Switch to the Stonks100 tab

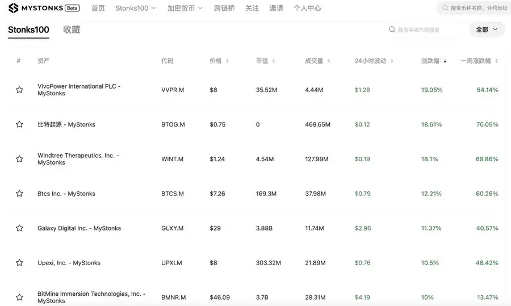pyautogui.click(x=29, y=30)
